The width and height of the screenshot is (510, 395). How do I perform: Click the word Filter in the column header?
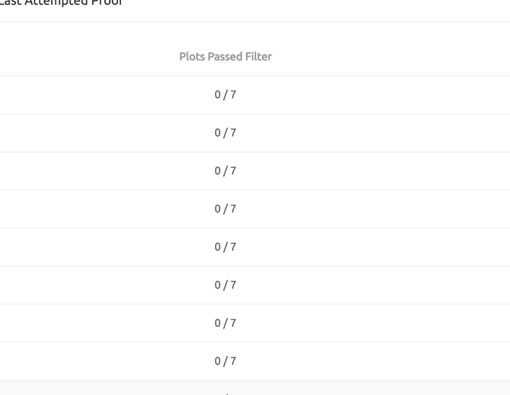(259, 56)
